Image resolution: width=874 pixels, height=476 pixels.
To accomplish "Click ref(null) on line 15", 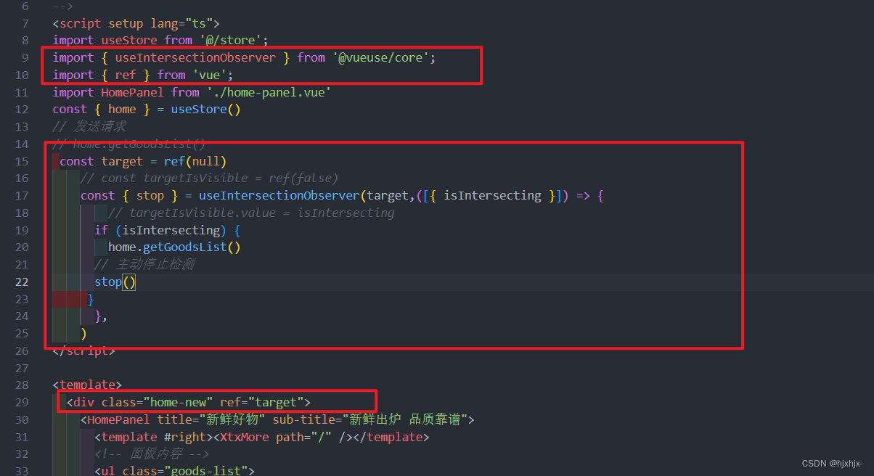I will [195, 161].
